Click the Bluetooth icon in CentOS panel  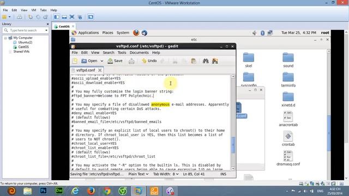262,33
